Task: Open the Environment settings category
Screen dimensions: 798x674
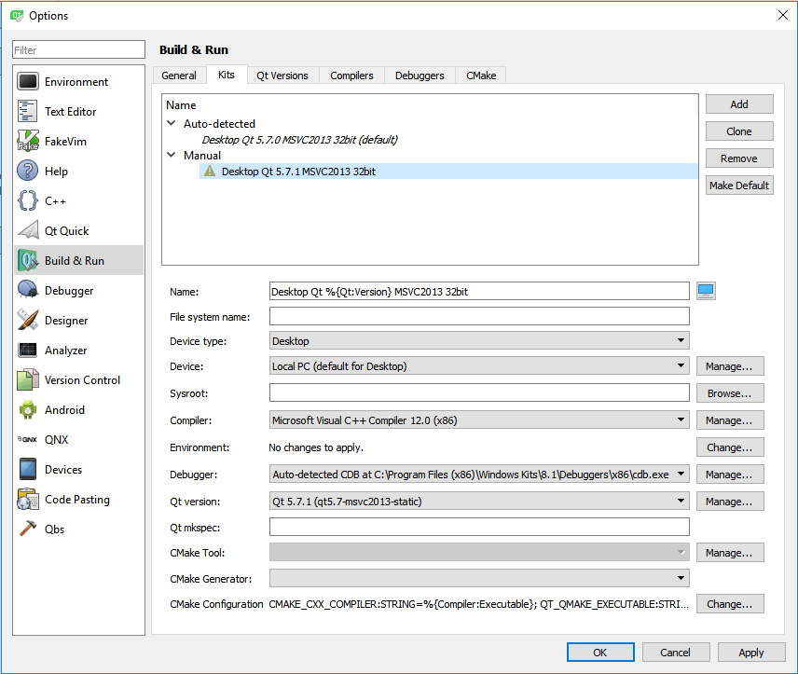Action: pyautogui.click(x=76, y=82)
